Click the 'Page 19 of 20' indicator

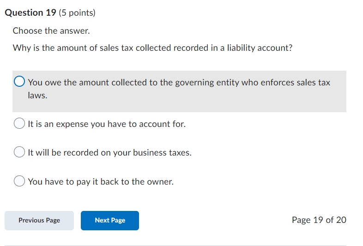[x=319, y=220]
